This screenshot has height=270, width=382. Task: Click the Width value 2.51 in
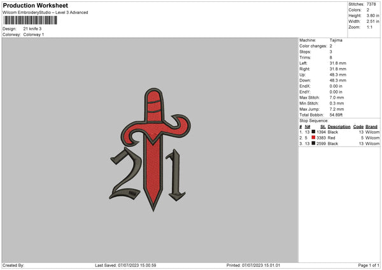point(373,22)
